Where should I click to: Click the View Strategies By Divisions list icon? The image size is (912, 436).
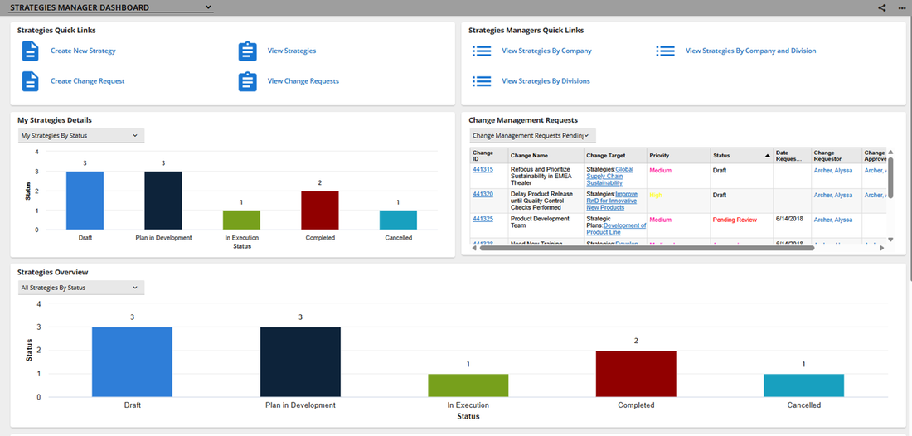(482, 81)
